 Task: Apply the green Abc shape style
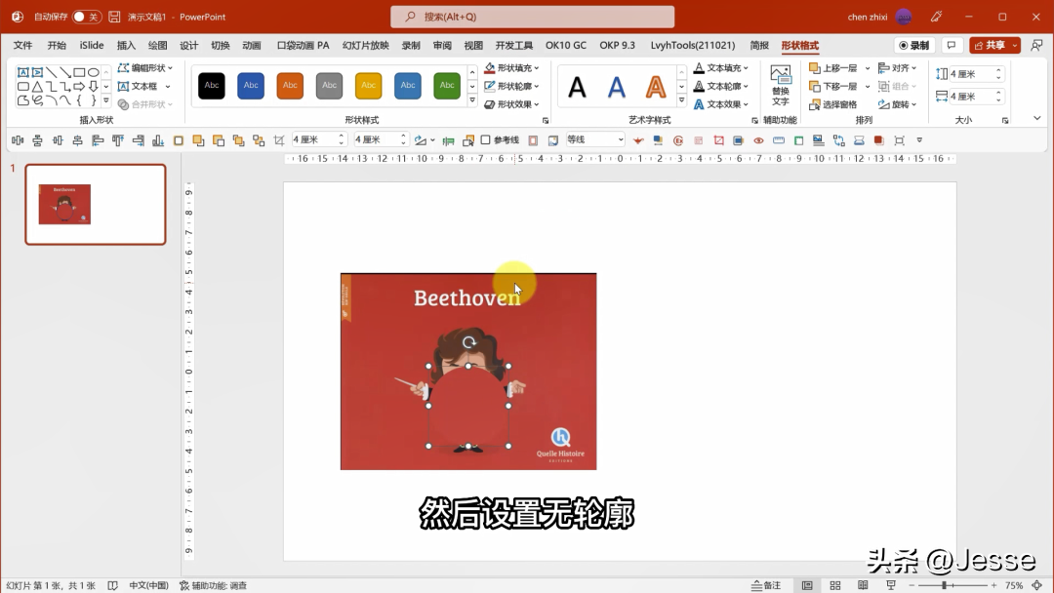tap(447, 85)
